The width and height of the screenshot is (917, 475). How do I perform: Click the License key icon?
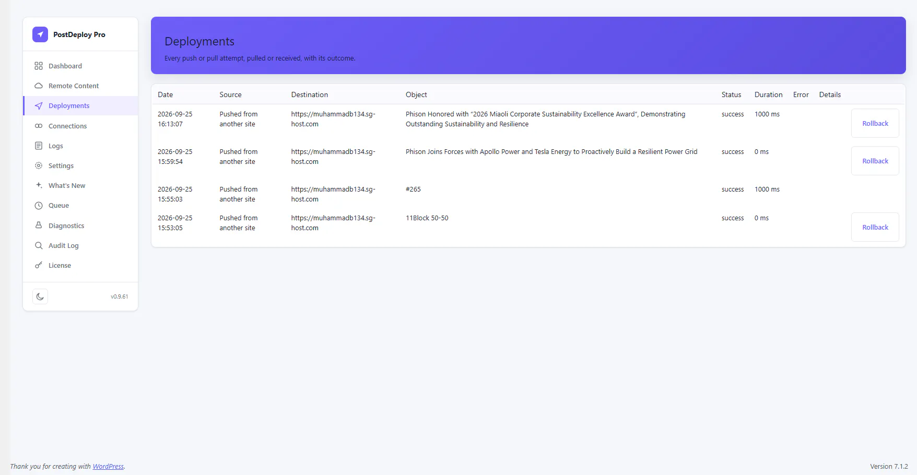point(39,265)
